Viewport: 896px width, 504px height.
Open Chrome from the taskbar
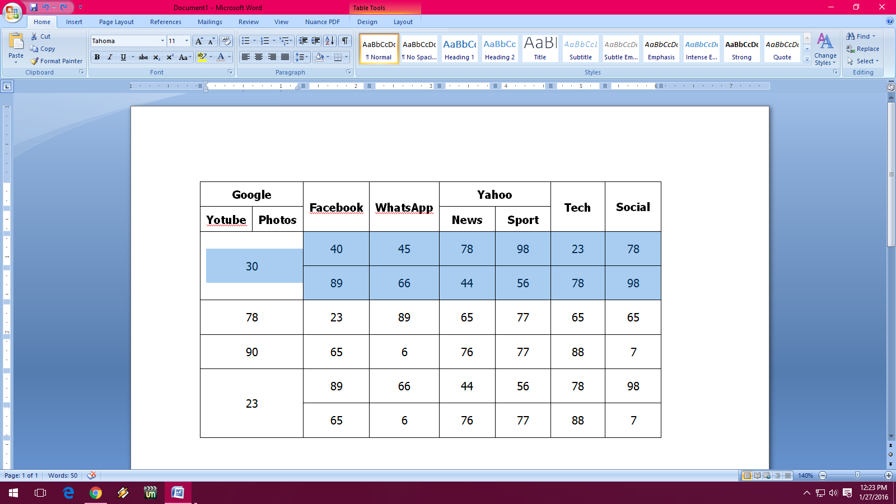tap(95, 493)
